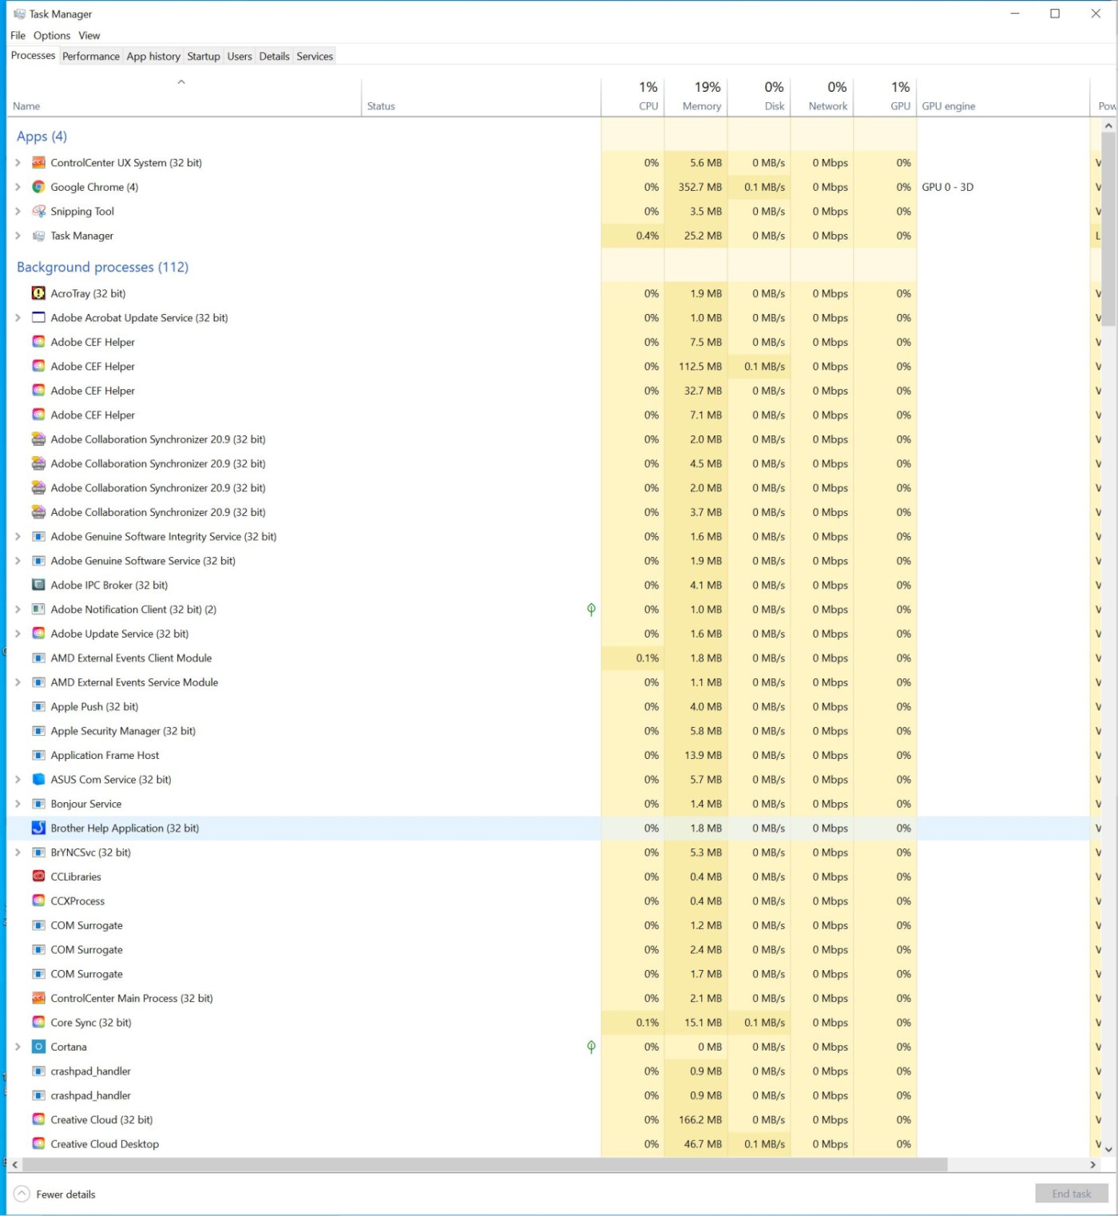Click the Status column header

coord(481,97)
